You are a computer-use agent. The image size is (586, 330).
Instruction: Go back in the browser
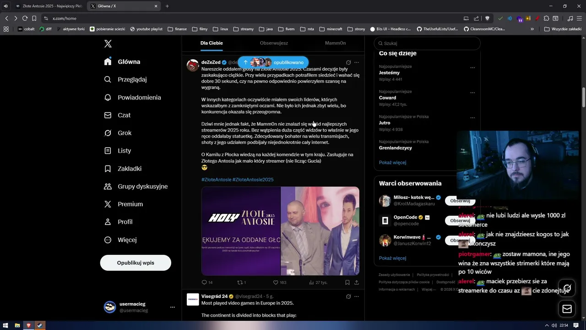coord(6,18)
